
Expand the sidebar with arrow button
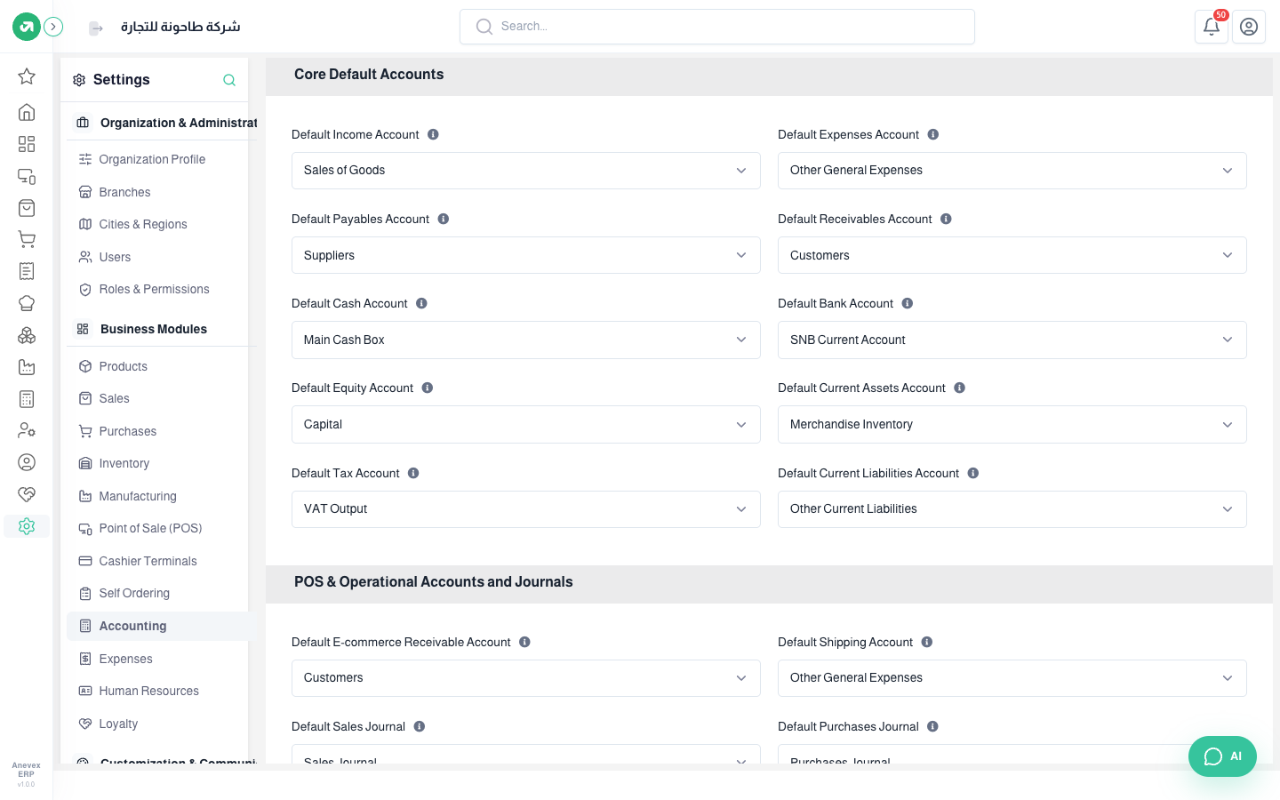(x=54, y=27)
